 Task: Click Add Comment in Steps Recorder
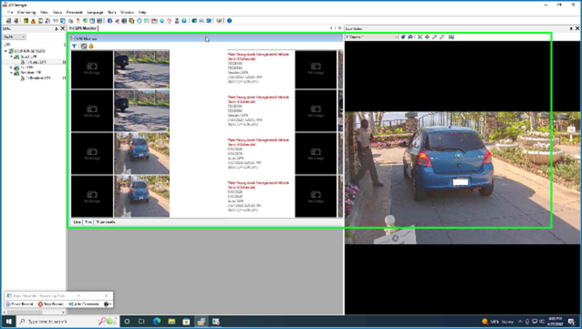click(84, 304)
